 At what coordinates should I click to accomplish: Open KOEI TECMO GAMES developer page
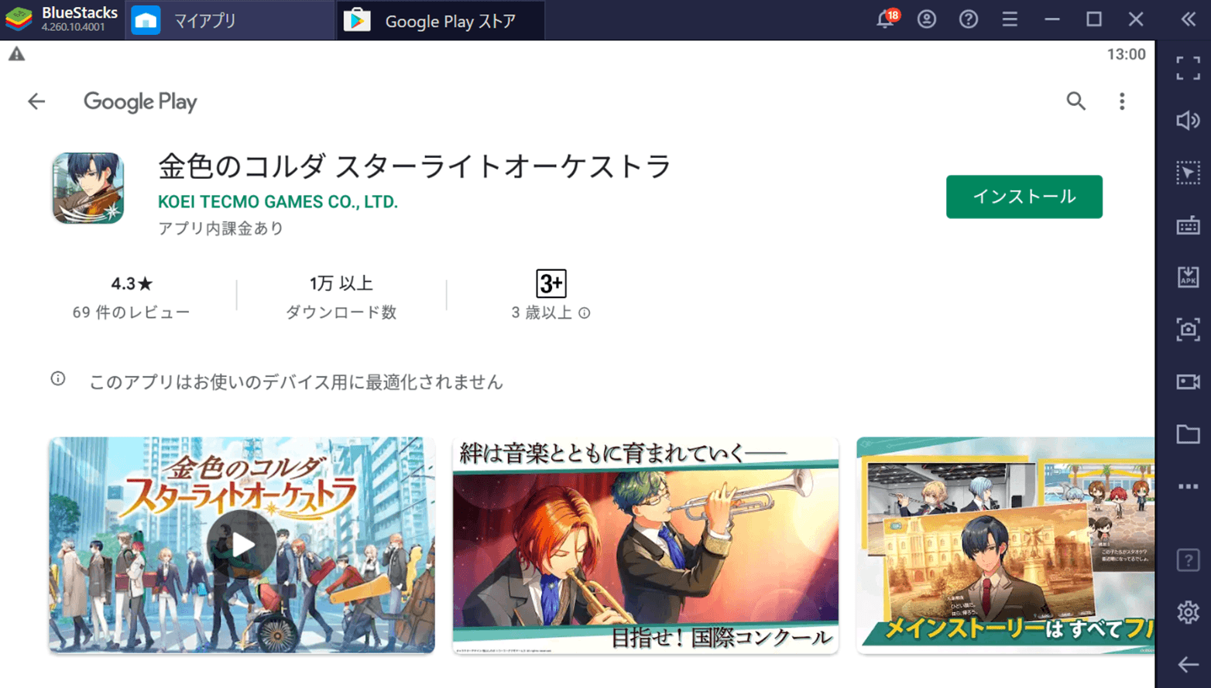pyautogui.click(x=278, y=202)
